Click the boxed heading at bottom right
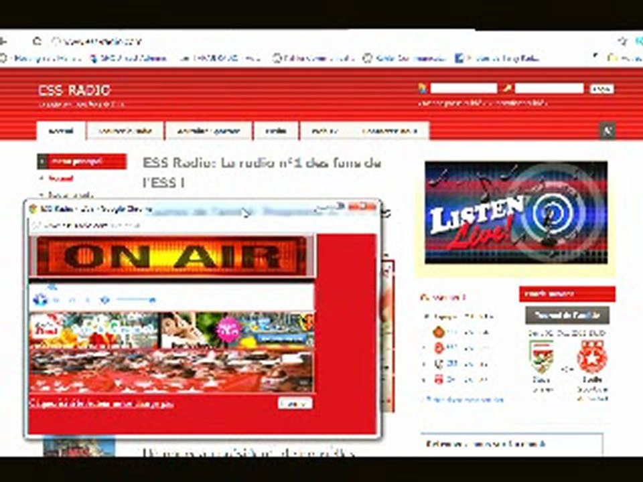The image size is (643, 482). click(486, 444)
